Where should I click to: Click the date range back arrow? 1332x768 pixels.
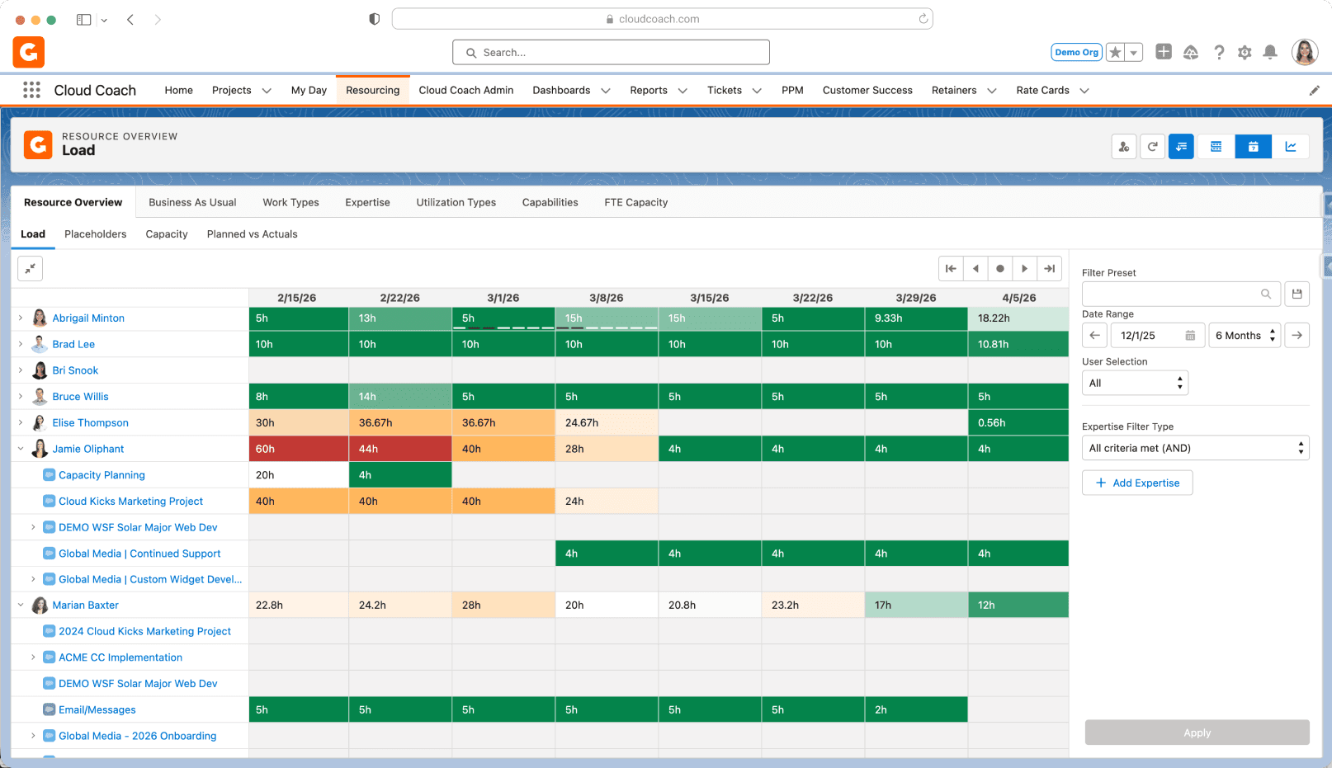[x=1095, y=335]
